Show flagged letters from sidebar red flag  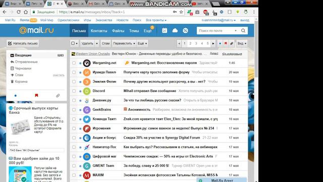pyautogui.click(x=36, y=96)
